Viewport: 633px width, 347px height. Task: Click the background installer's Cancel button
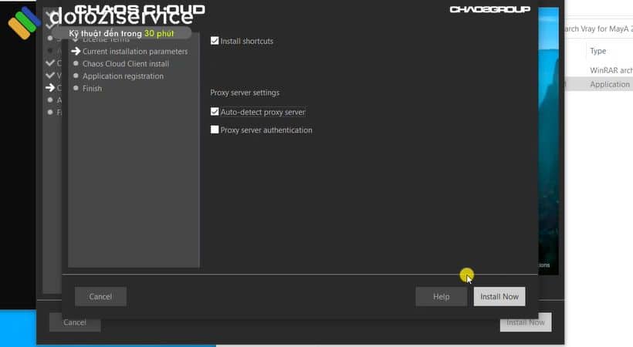74,322
